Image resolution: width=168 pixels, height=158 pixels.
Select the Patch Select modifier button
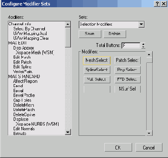pyautogui.click(x=127, y=60)
